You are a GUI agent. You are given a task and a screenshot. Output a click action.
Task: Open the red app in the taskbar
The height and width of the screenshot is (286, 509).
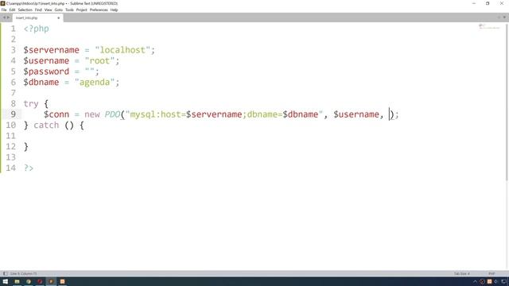pyautogui.click(x=40, y=281)
